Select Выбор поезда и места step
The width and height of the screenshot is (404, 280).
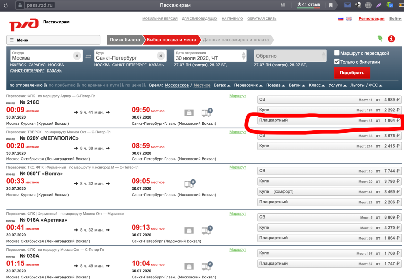coord(171,40)
